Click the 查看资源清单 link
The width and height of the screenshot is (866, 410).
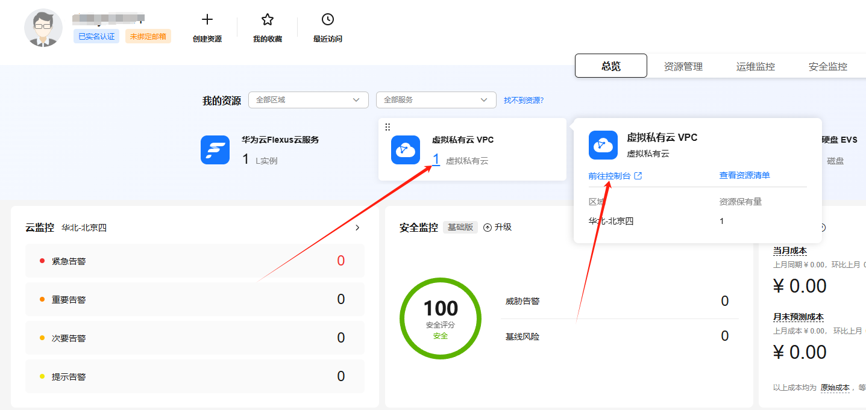click(744, 175)
